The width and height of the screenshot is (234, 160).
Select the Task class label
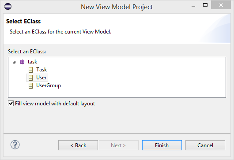pos(42,70)
